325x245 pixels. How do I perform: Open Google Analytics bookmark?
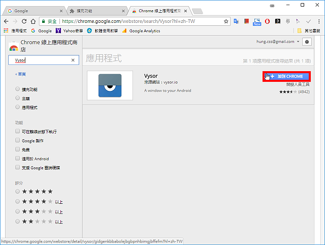[141, 31]
